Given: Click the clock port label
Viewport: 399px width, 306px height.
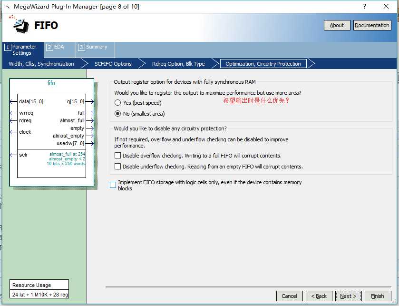Looking at the screenshot, I should tap(25, 132).
